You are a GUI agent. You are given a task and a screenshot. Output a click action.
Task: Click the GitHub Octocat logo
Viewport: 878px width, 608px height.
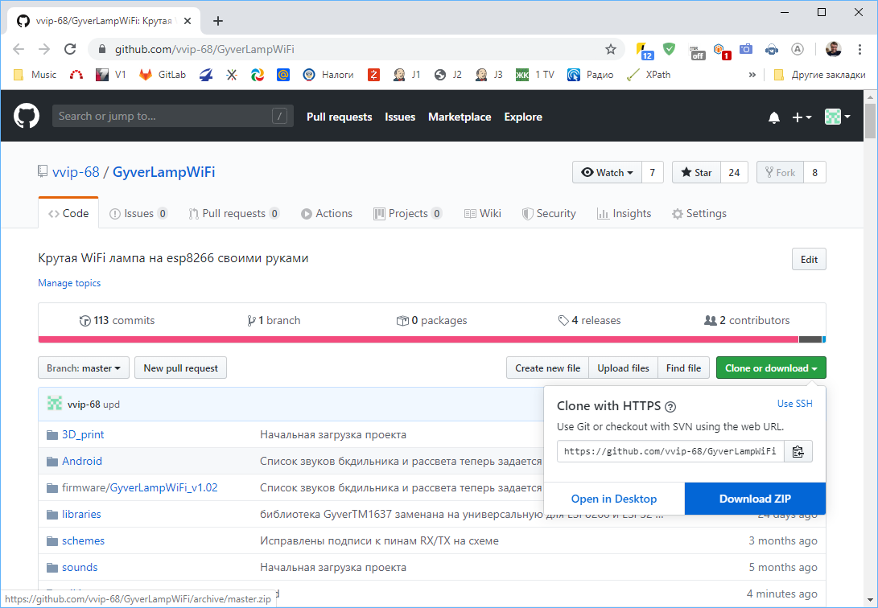[27, 117]
